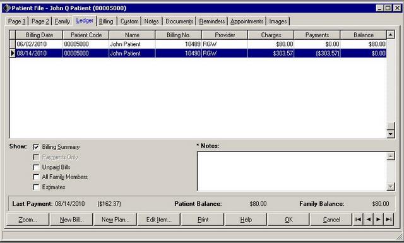Screen dimensions: 404x243
Task: Click inside the Notes text area
Action: coord(292,172)
